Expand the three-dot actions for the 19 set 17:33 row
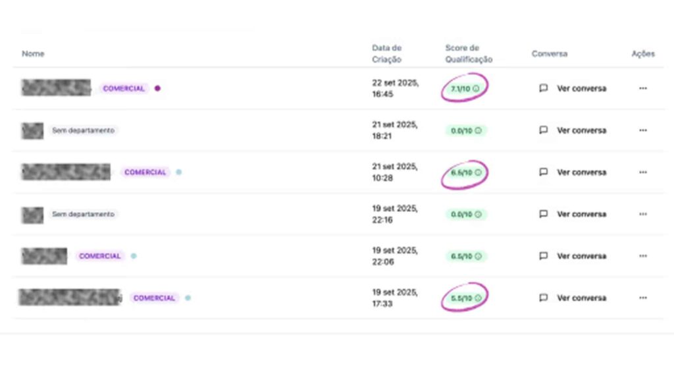674x370 pixels. pos(642,298)
